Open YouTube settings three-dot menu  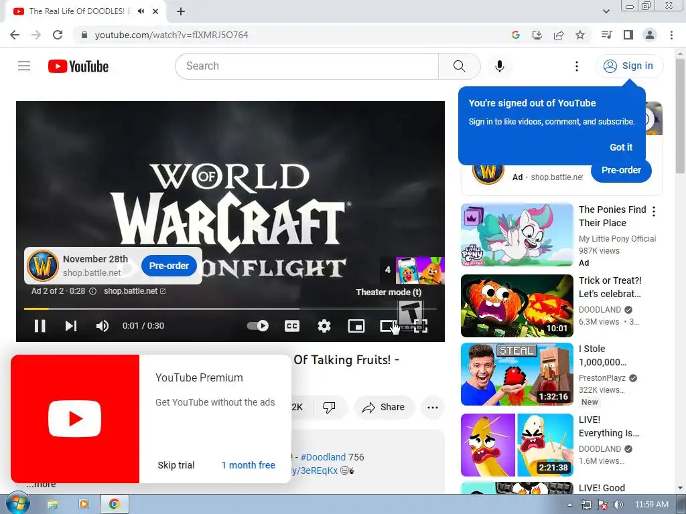pos(577,66)
